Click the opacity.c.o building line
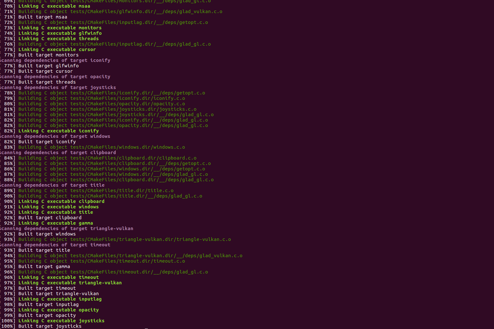The image size is (494, 329). [x=101, y=104]
